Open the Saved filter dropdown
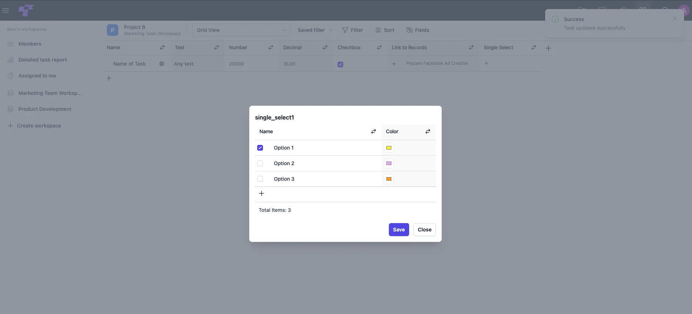This screenshot has height=314, width=692. [x=315, y=30]
